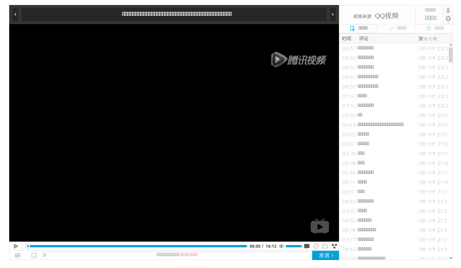Sort comments by 评论 column
The image size is (461, 268).
[x=364, y=39]
